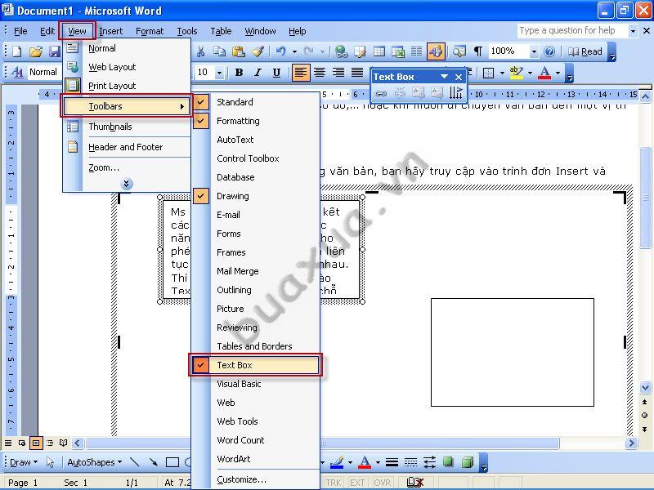The height and width of the screenshot is (490, 654).
Task: Toggle the Drawing toolbar icon
Action: coord(436,51)
